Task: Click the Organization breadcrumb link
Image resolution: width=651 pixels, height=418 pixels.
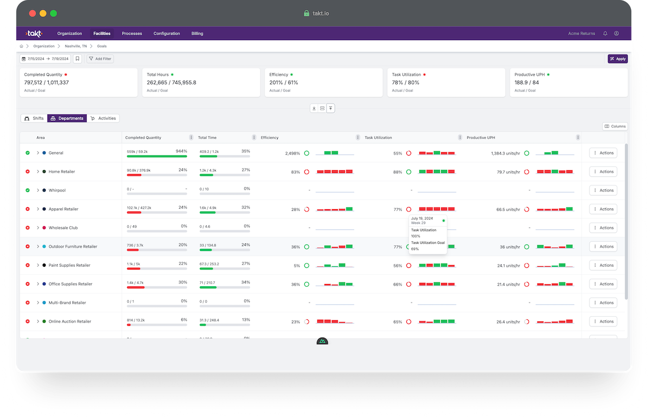Action: coord(44,46)
